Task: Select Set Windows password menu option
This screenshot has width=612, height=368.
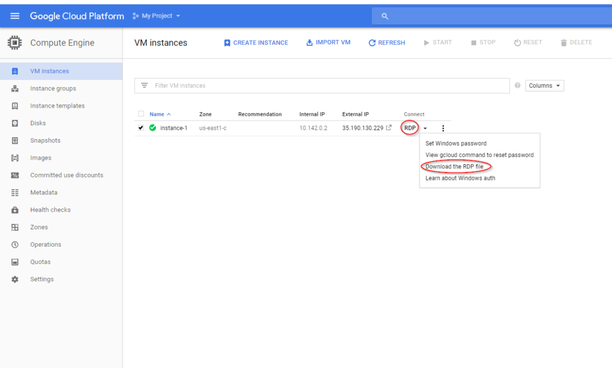Action: point(456,143)
